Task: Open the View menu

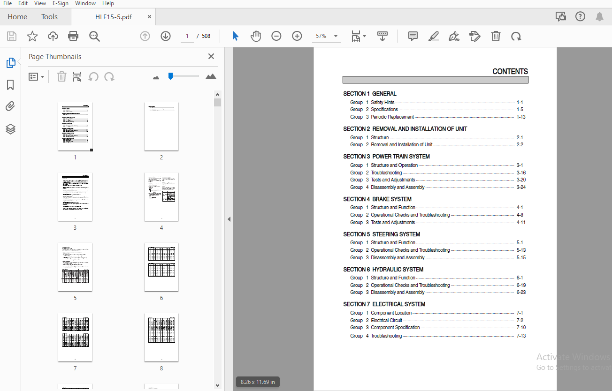Action: pyautogui.click(x=40, y=3)
